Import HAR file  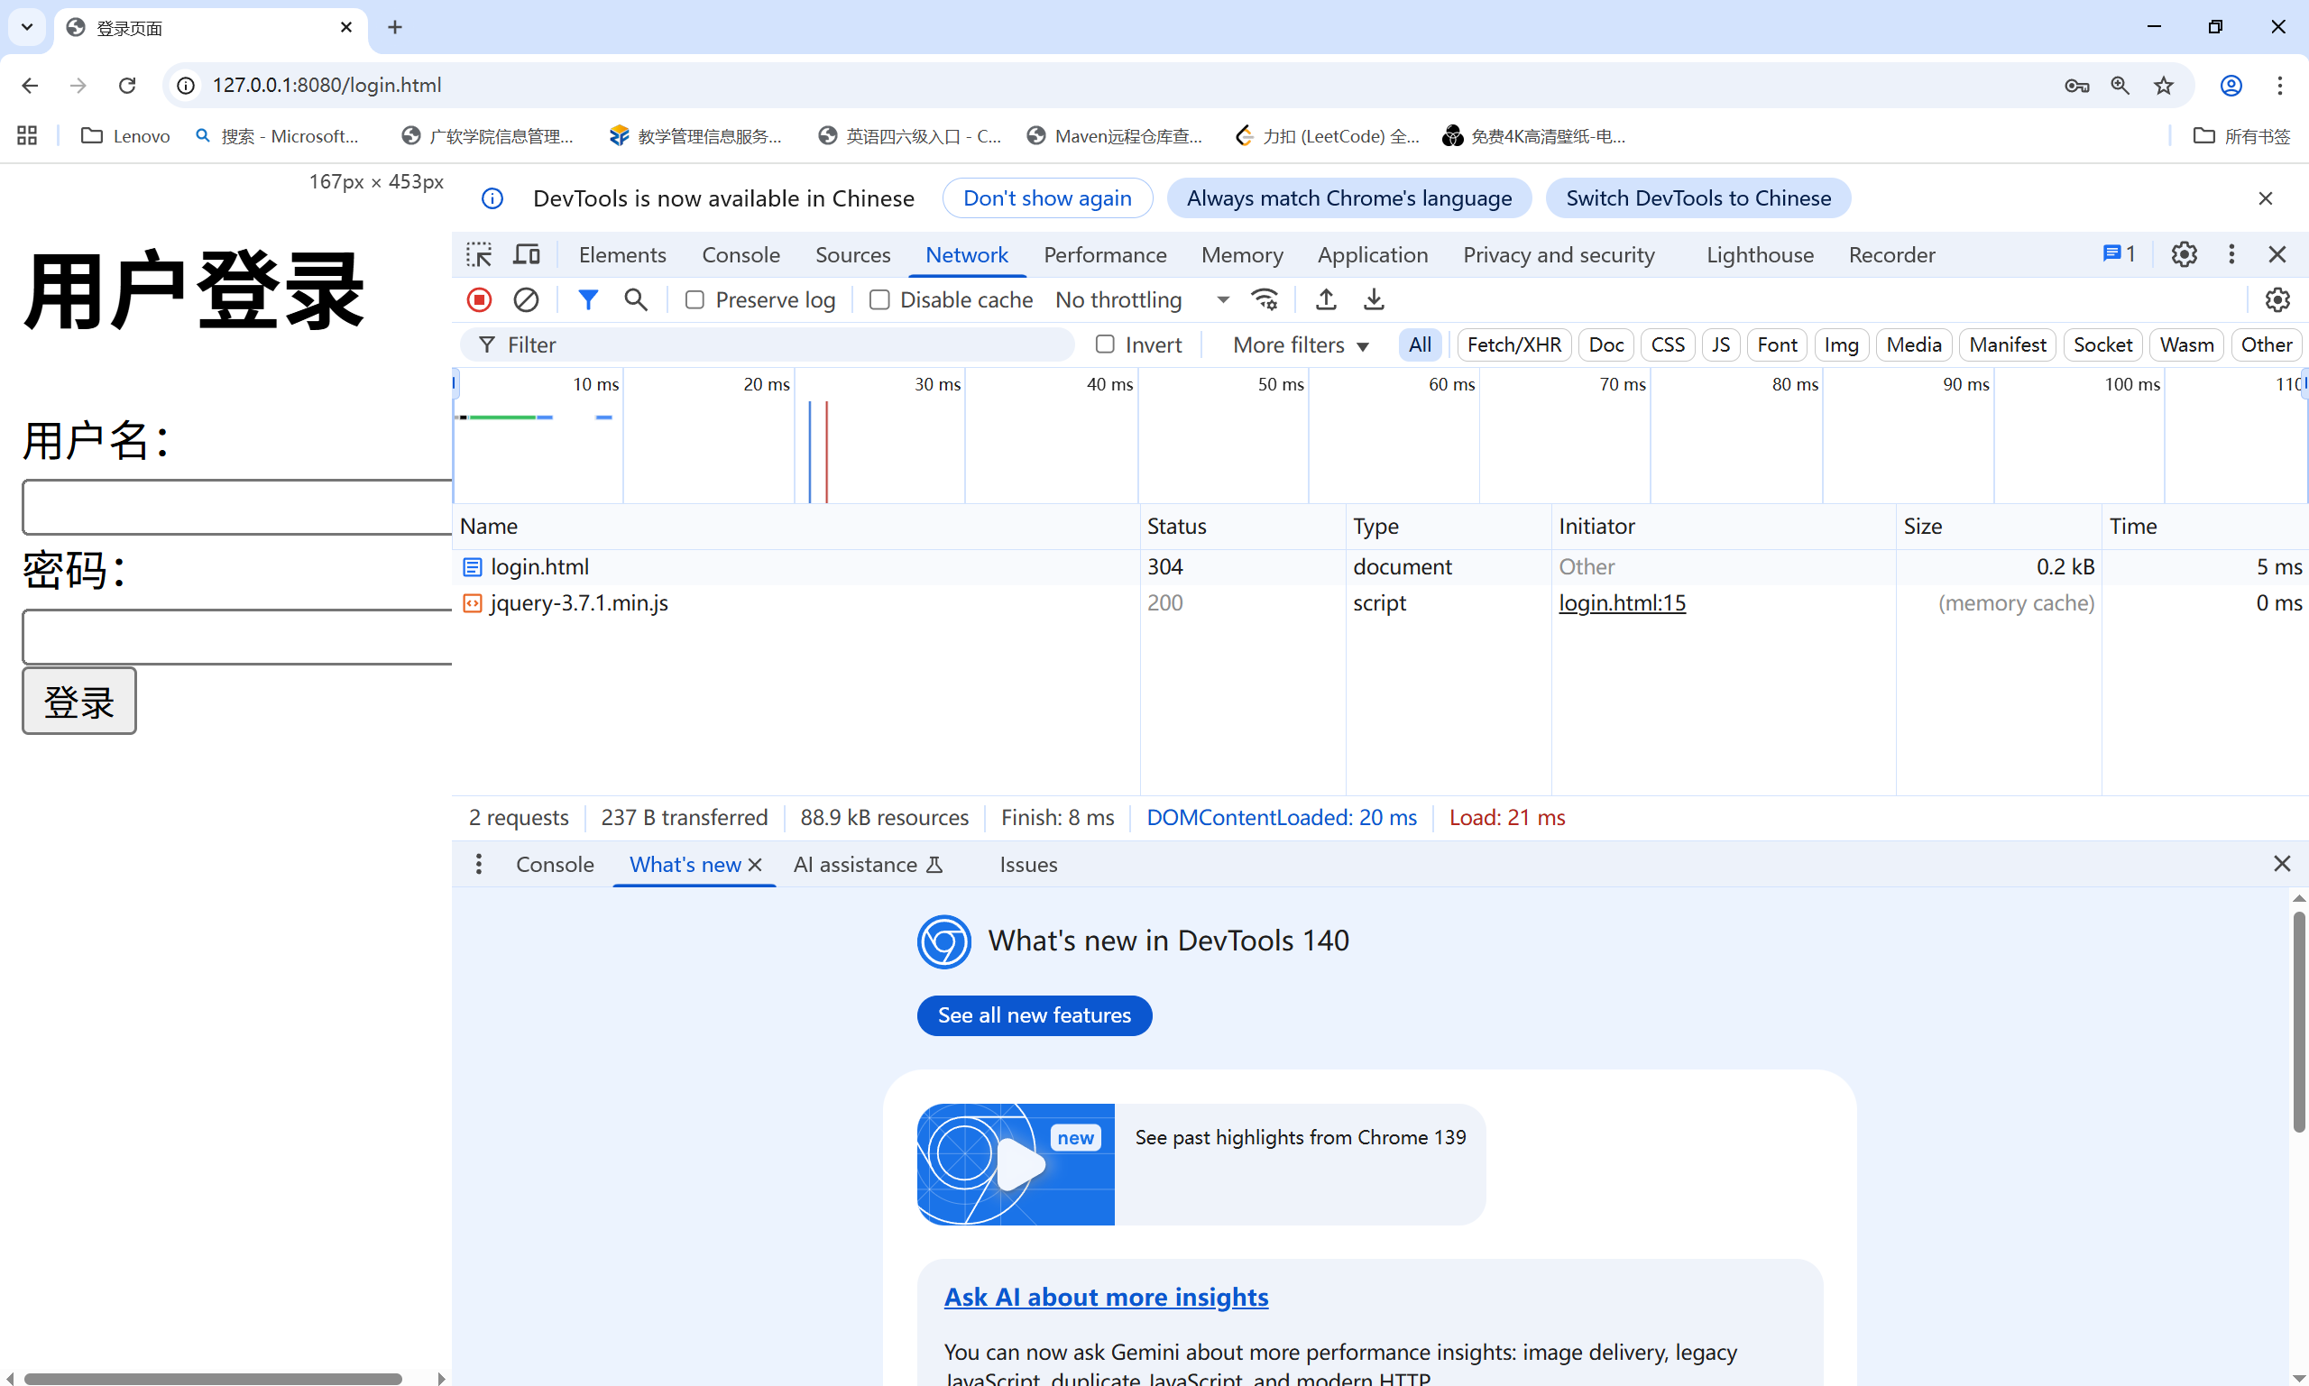point(1326,299)
